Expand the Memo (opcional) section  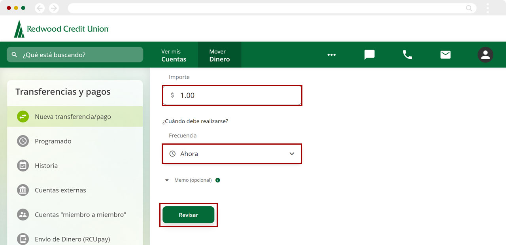(190, 180)
